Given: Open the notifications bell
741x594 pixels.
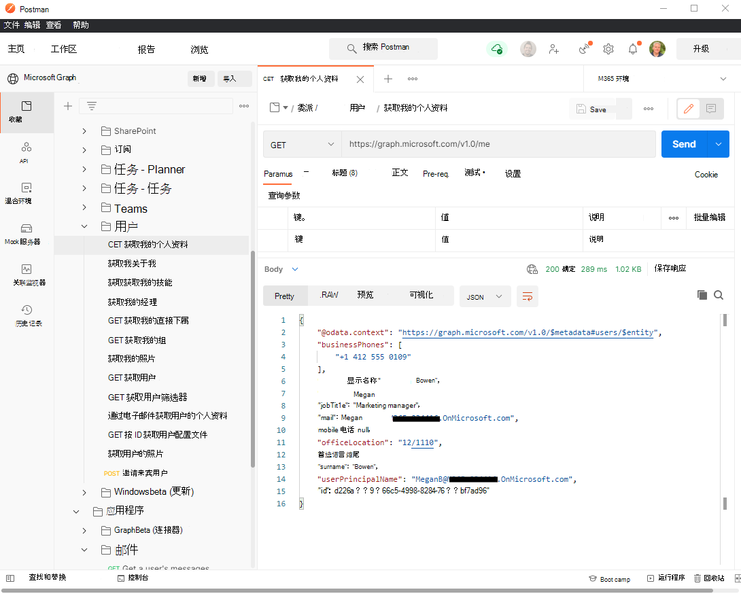Looking at the screenshot, I should (x=634, y=49).
